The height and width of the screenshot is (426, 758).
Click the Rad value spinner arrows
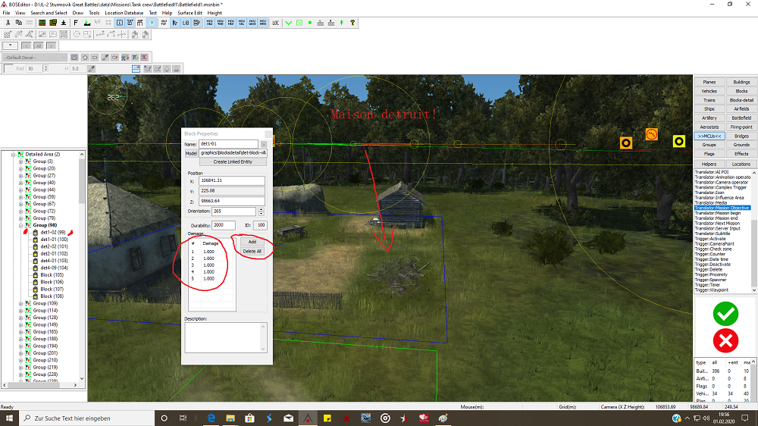coord(45,69)
